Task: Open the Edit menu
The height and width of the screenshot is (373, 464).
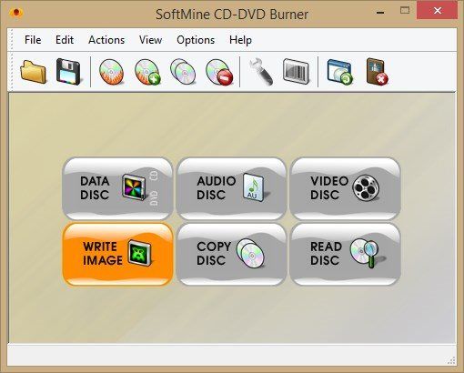Action: coord(65,40)
